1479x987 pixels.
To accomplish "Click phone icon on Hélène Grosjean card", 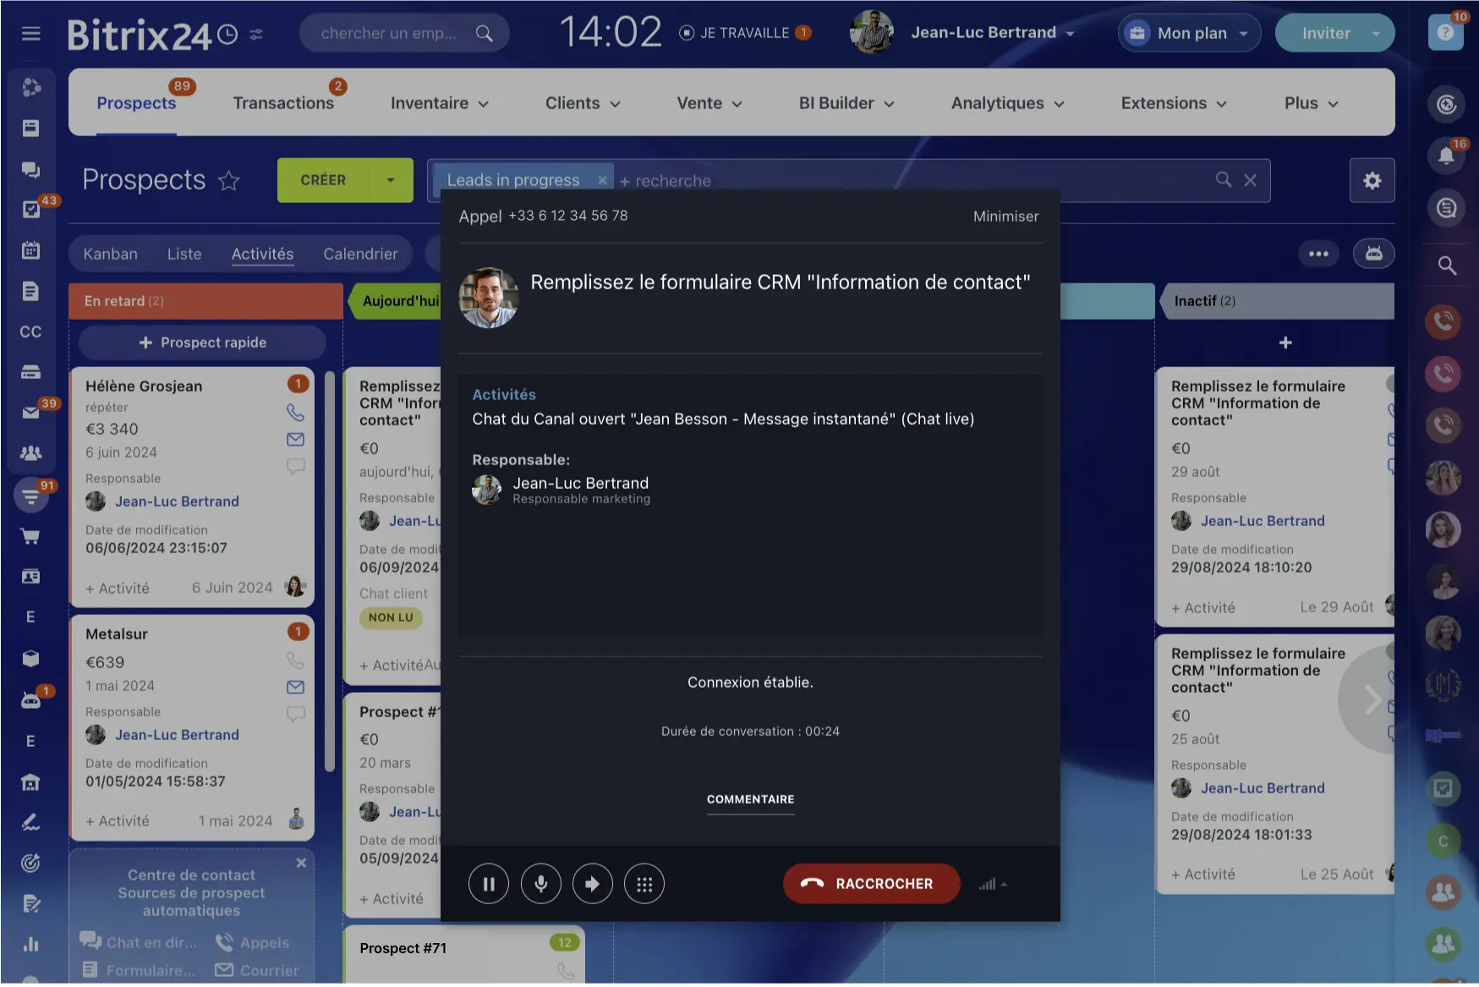I will coord(295,413).
